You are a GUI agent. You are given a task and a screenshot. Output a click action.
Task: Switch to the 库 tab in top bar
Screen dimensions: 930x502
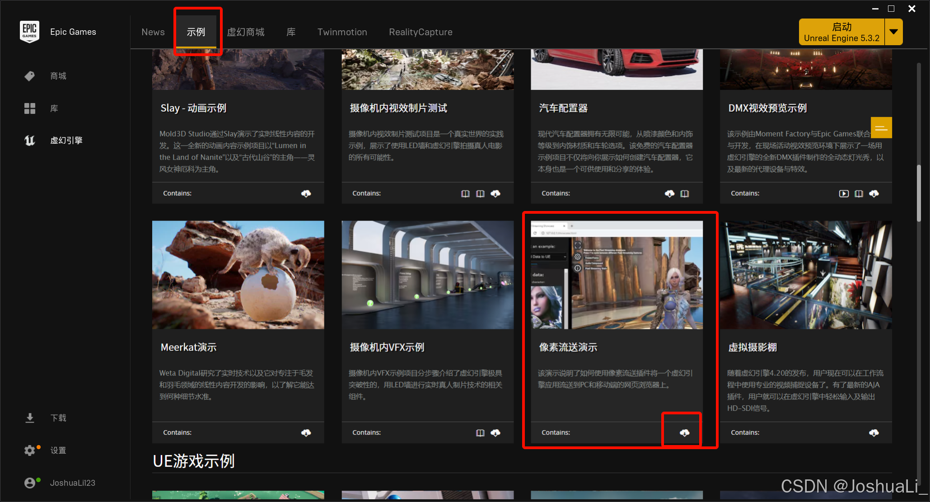pos(291,32)
